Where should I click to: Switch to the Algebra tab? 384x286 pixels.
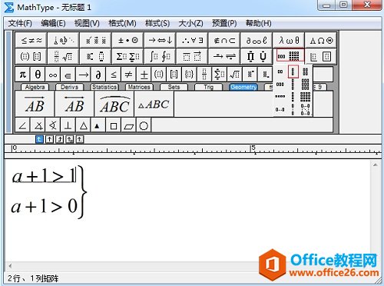35,87
